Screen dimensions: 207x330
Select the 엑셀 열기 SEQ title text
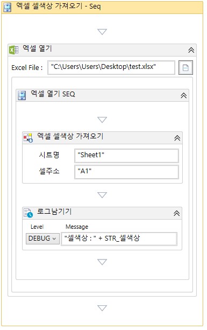pos(53,94)
